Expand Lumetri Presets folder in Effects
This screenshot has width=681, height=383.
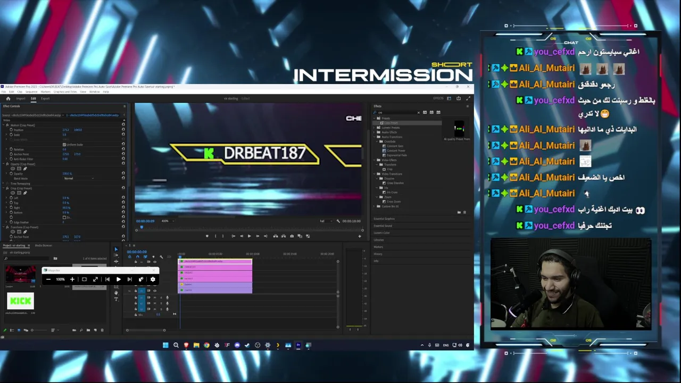(x=374, y=128)
